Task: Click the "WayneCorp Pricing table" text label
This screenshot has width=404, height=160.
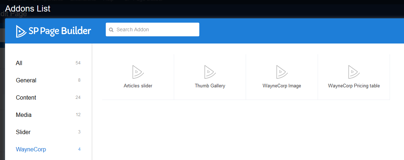Action: tap(354, 86)
